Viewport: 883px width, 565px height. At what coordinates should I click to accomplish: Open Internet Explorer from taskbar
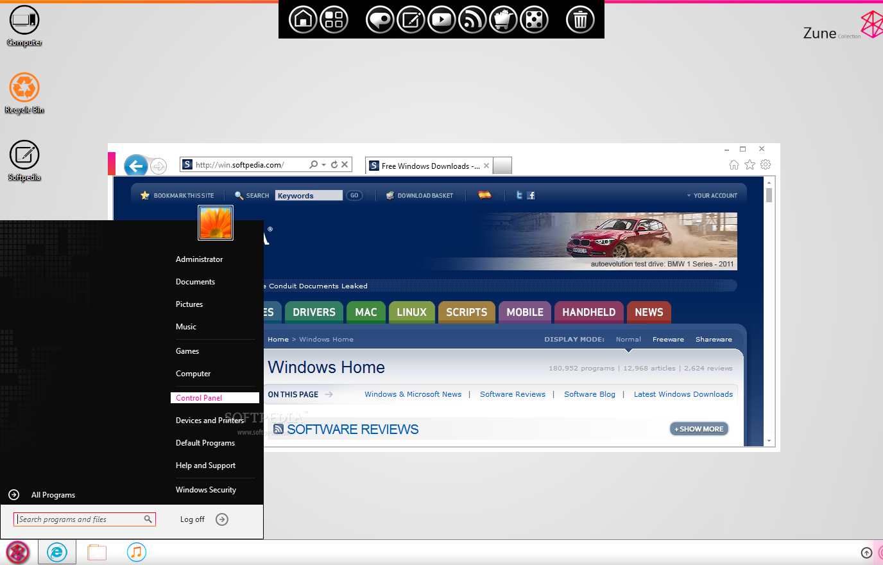[x=57, y=552]
